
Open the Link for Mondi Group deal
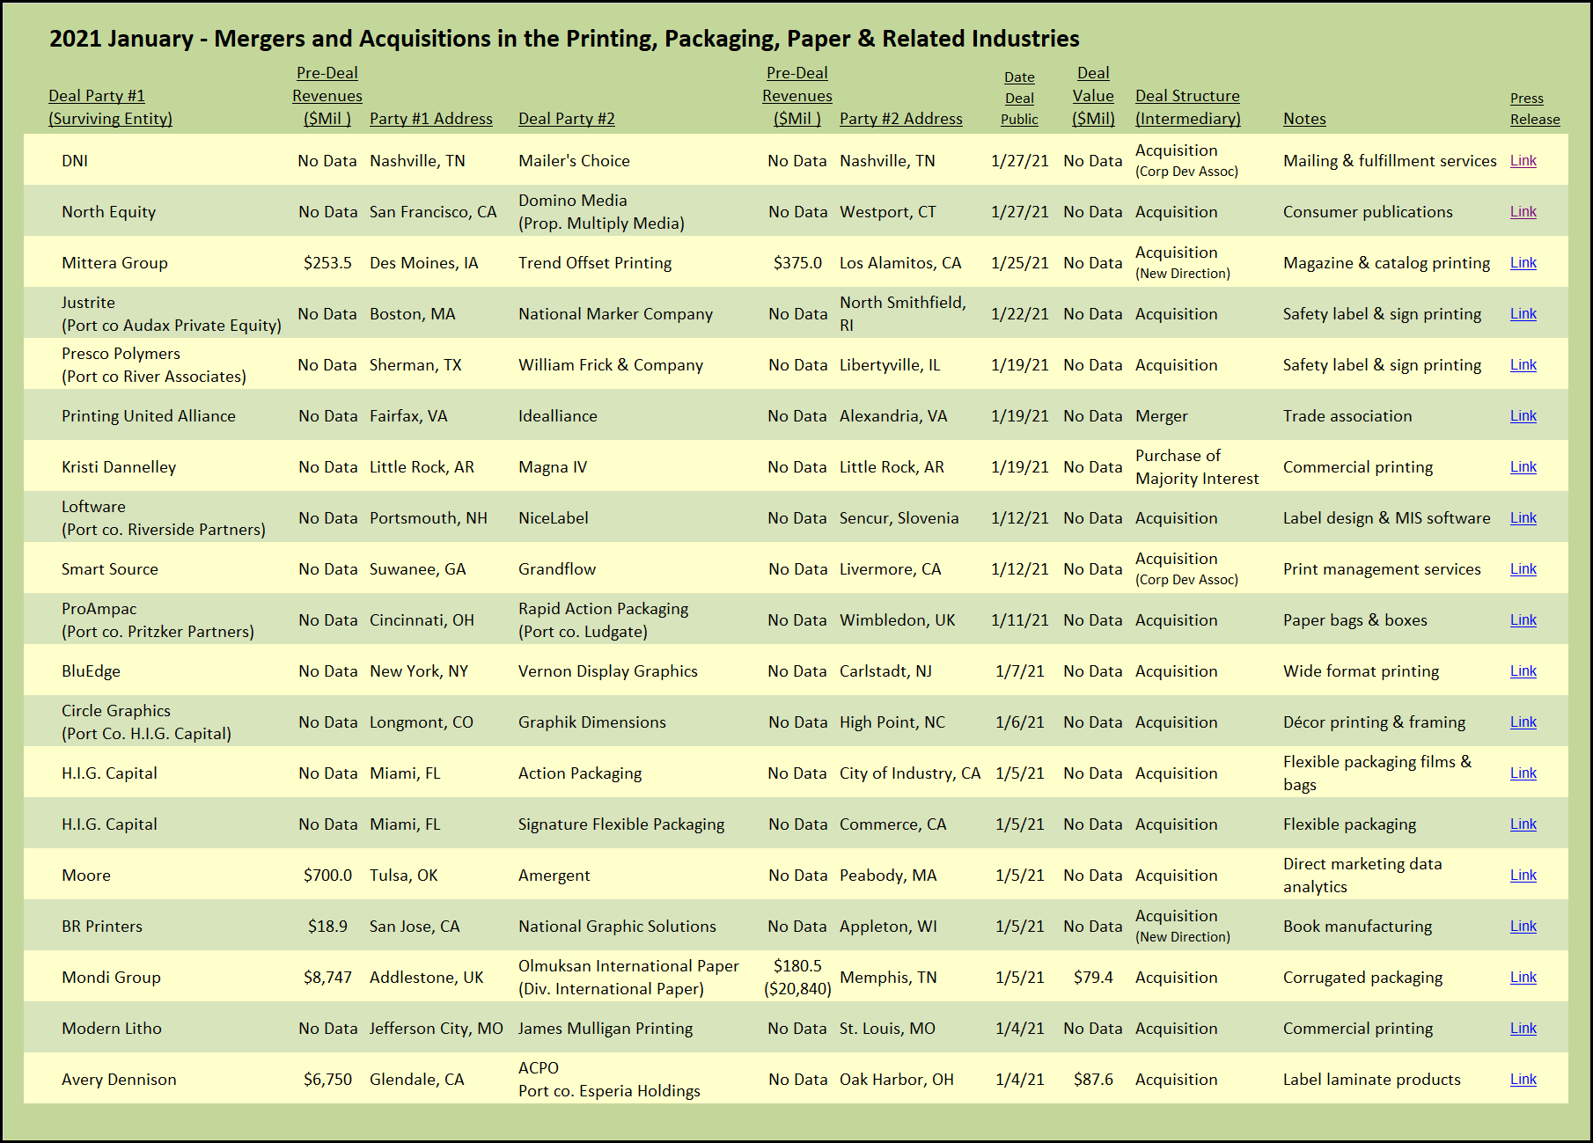tap(1523, 978)
